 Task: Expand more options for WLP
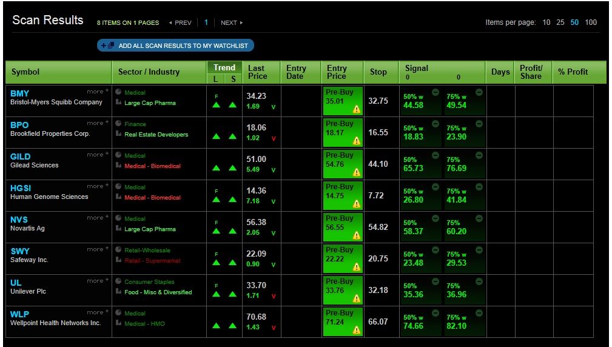98,312
